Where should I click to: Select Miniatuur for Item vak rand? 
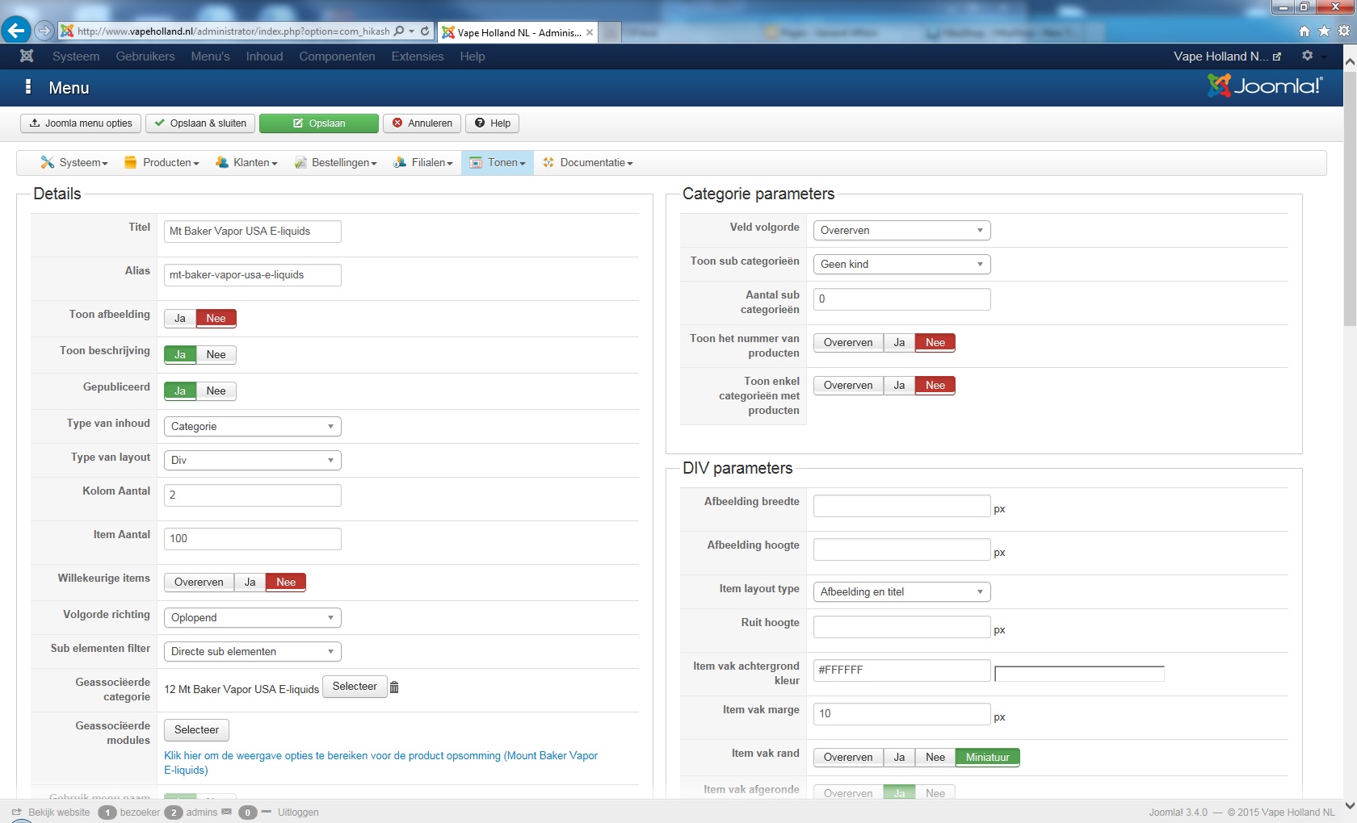[x=987, y=757]
